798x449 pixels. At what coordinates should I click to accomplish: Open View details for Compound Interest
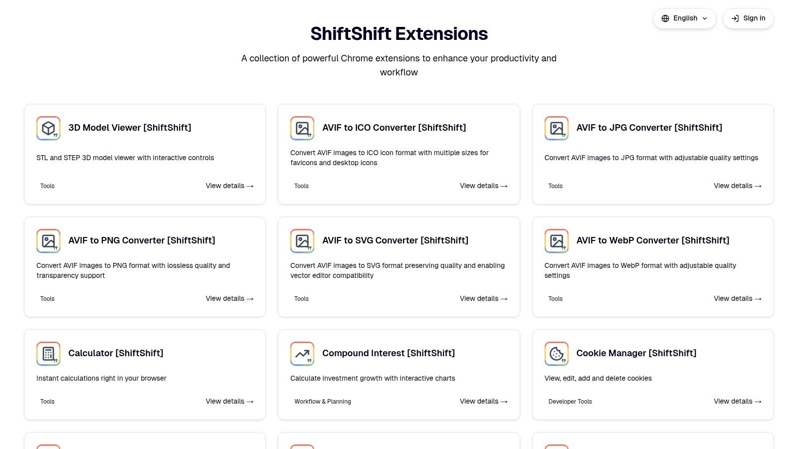(483, 401)
